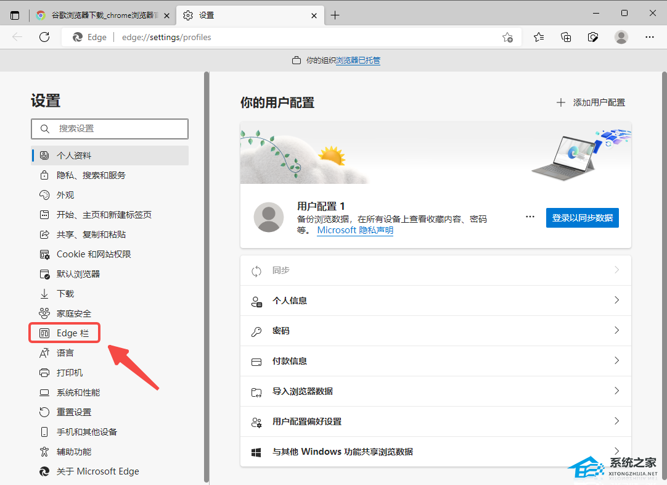667x485 pixels.
Task: Click inside the 搜索设置 search box
Action: tap(110, 128)
